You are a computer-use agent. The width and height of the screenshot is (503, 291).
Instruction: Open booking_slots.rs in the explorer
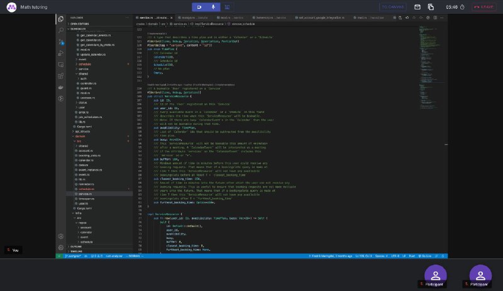pyautogui.click(x=89, y=156)
